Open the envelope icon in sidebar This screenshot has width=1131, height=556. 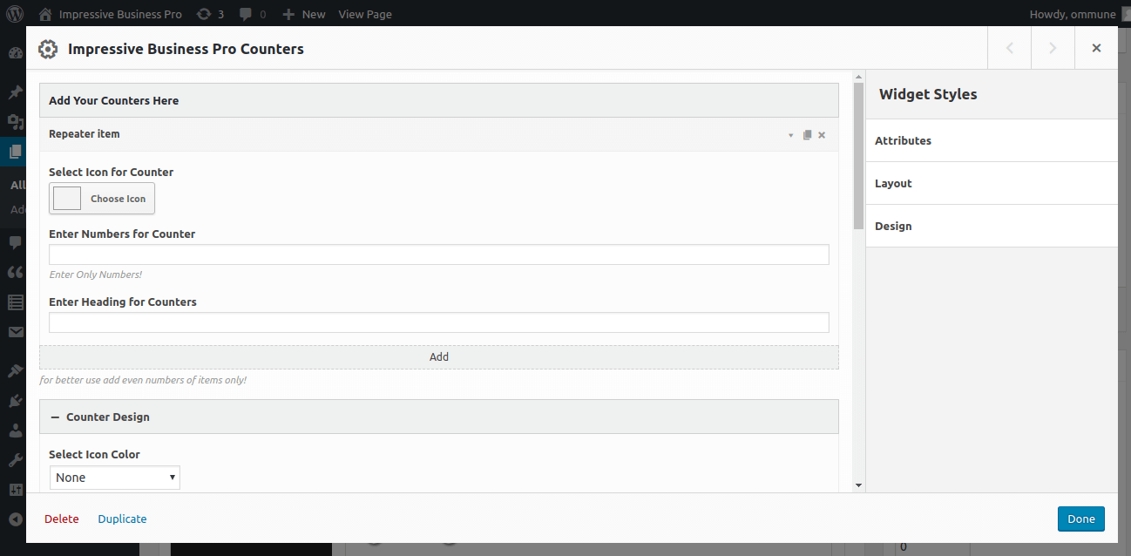click(15, 332)
